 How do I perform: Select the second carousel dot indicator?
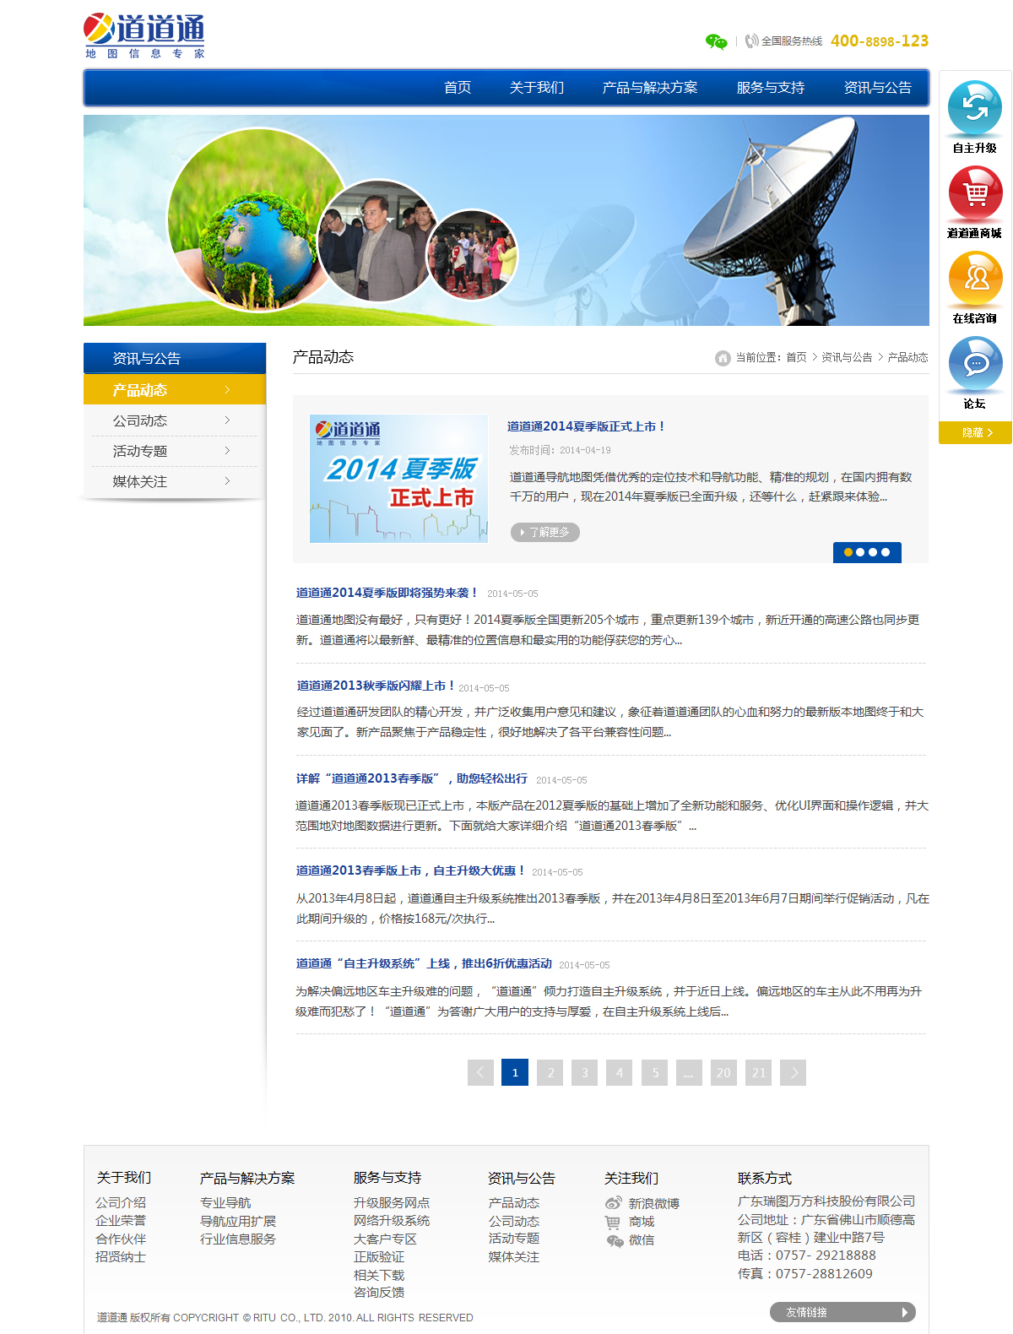(x=860, y=552)
